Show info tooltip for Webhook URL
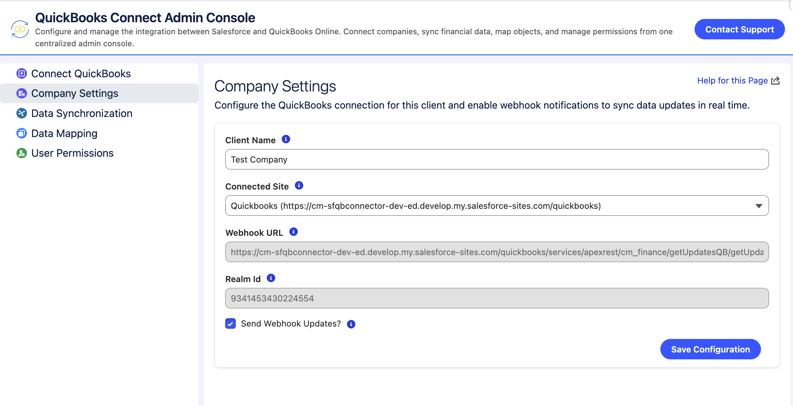 point(294,232)
